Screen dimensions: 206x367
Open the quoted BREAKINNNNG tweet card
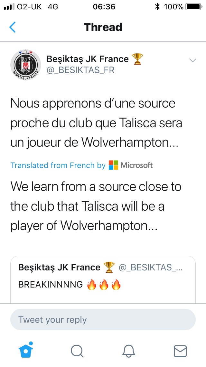(103, 280)
